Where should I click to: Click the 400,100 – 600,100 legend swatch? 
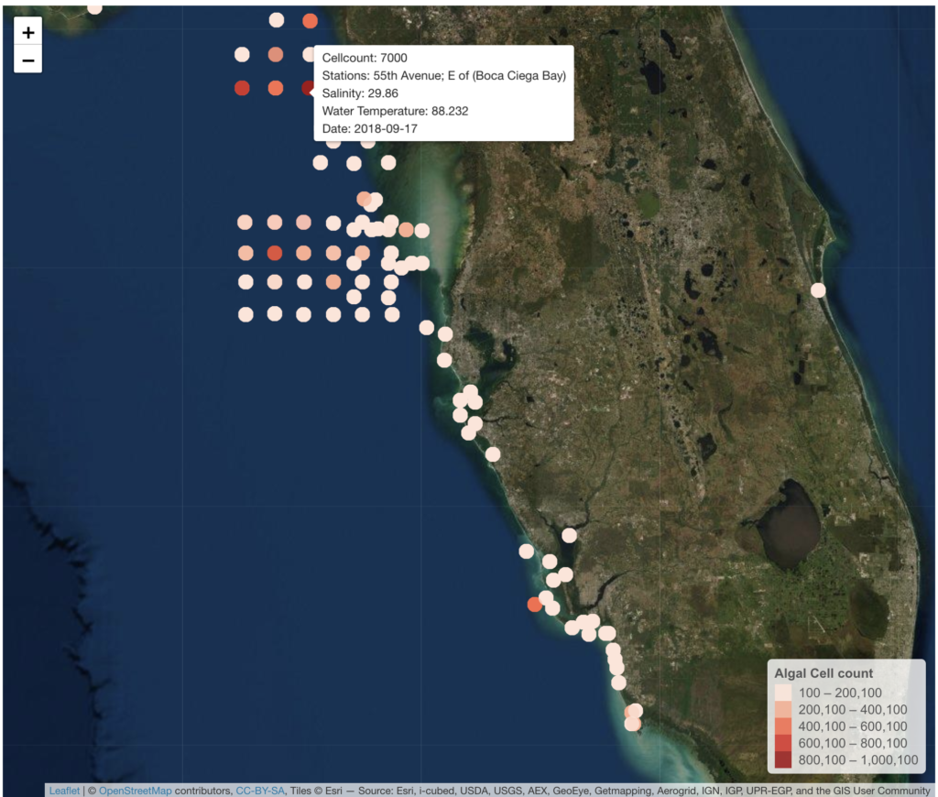pyautogui.click(x=783, y=726)
